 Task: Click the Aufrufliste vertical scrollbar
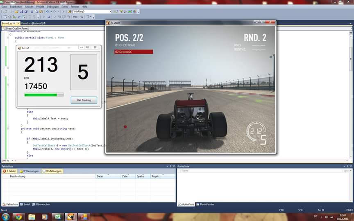pyautogui.click(x=351, y=185)
